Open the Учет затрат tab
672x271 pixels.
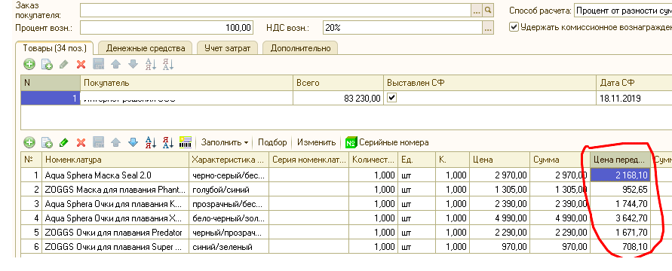(227, 48)
